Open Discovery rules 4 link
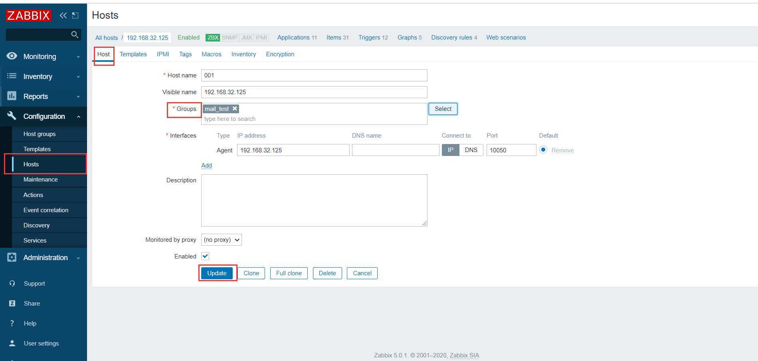758x361 pixels. [454, 37]
